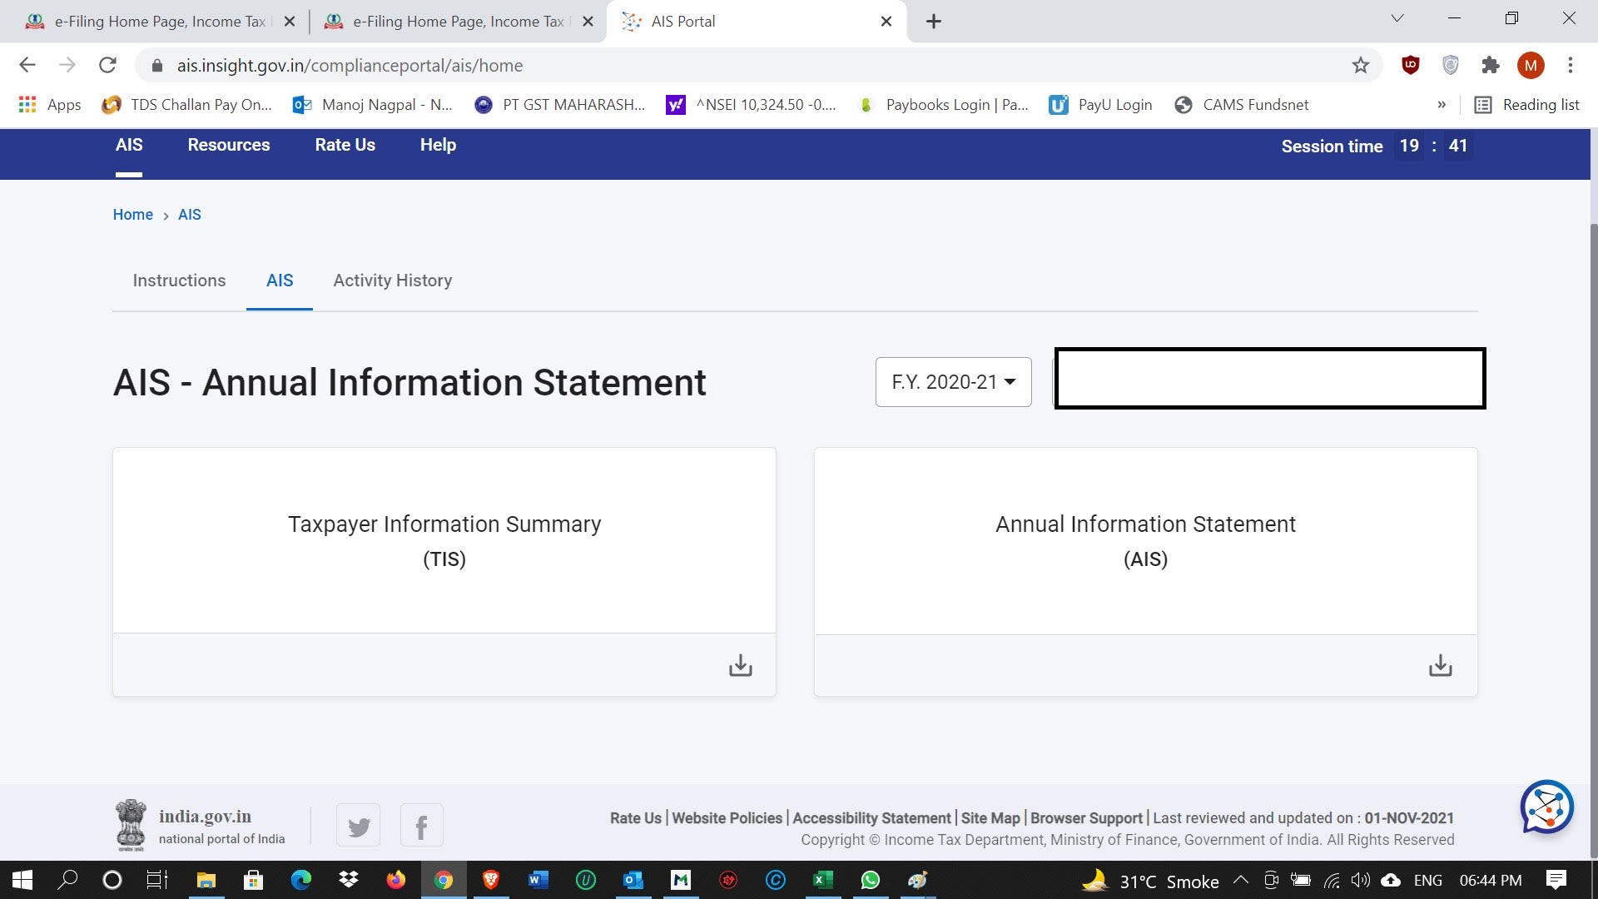The image size is (1598, 899).
Task: Download the Annual Information Statement file
Action: pyautogui.click(x=1440, y=666)
